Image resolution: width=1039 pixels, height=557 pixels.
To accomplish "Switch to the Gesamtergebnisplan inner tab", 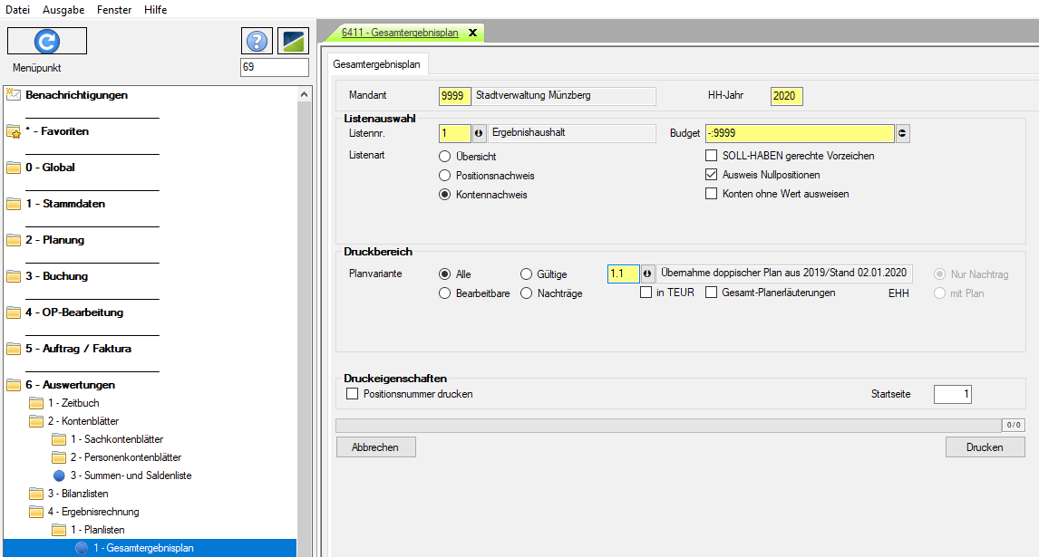I will point(376,64).
